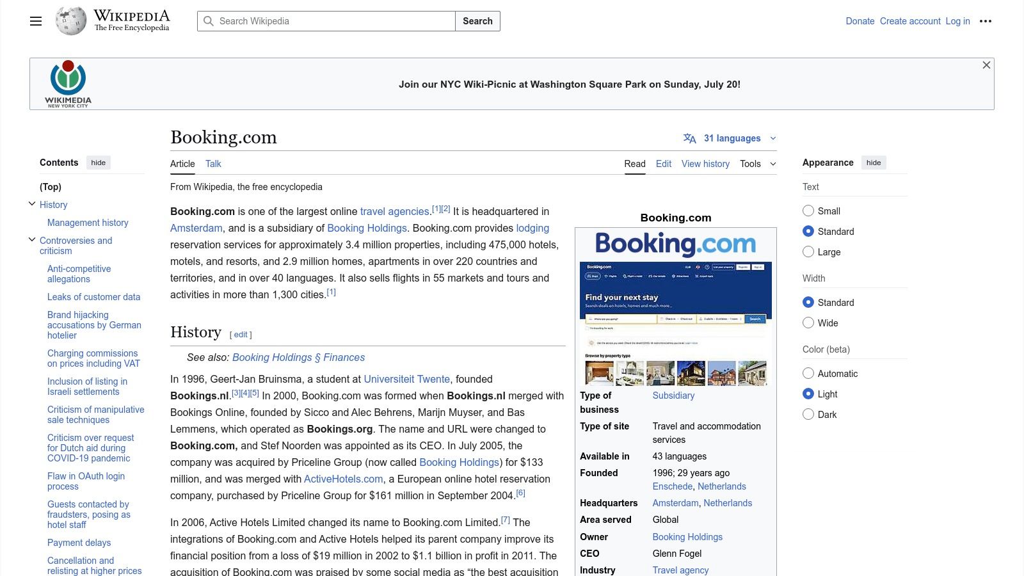Close the NYC Wiki-Picnic banner
Screen dimensions: 1024x576
986,65
